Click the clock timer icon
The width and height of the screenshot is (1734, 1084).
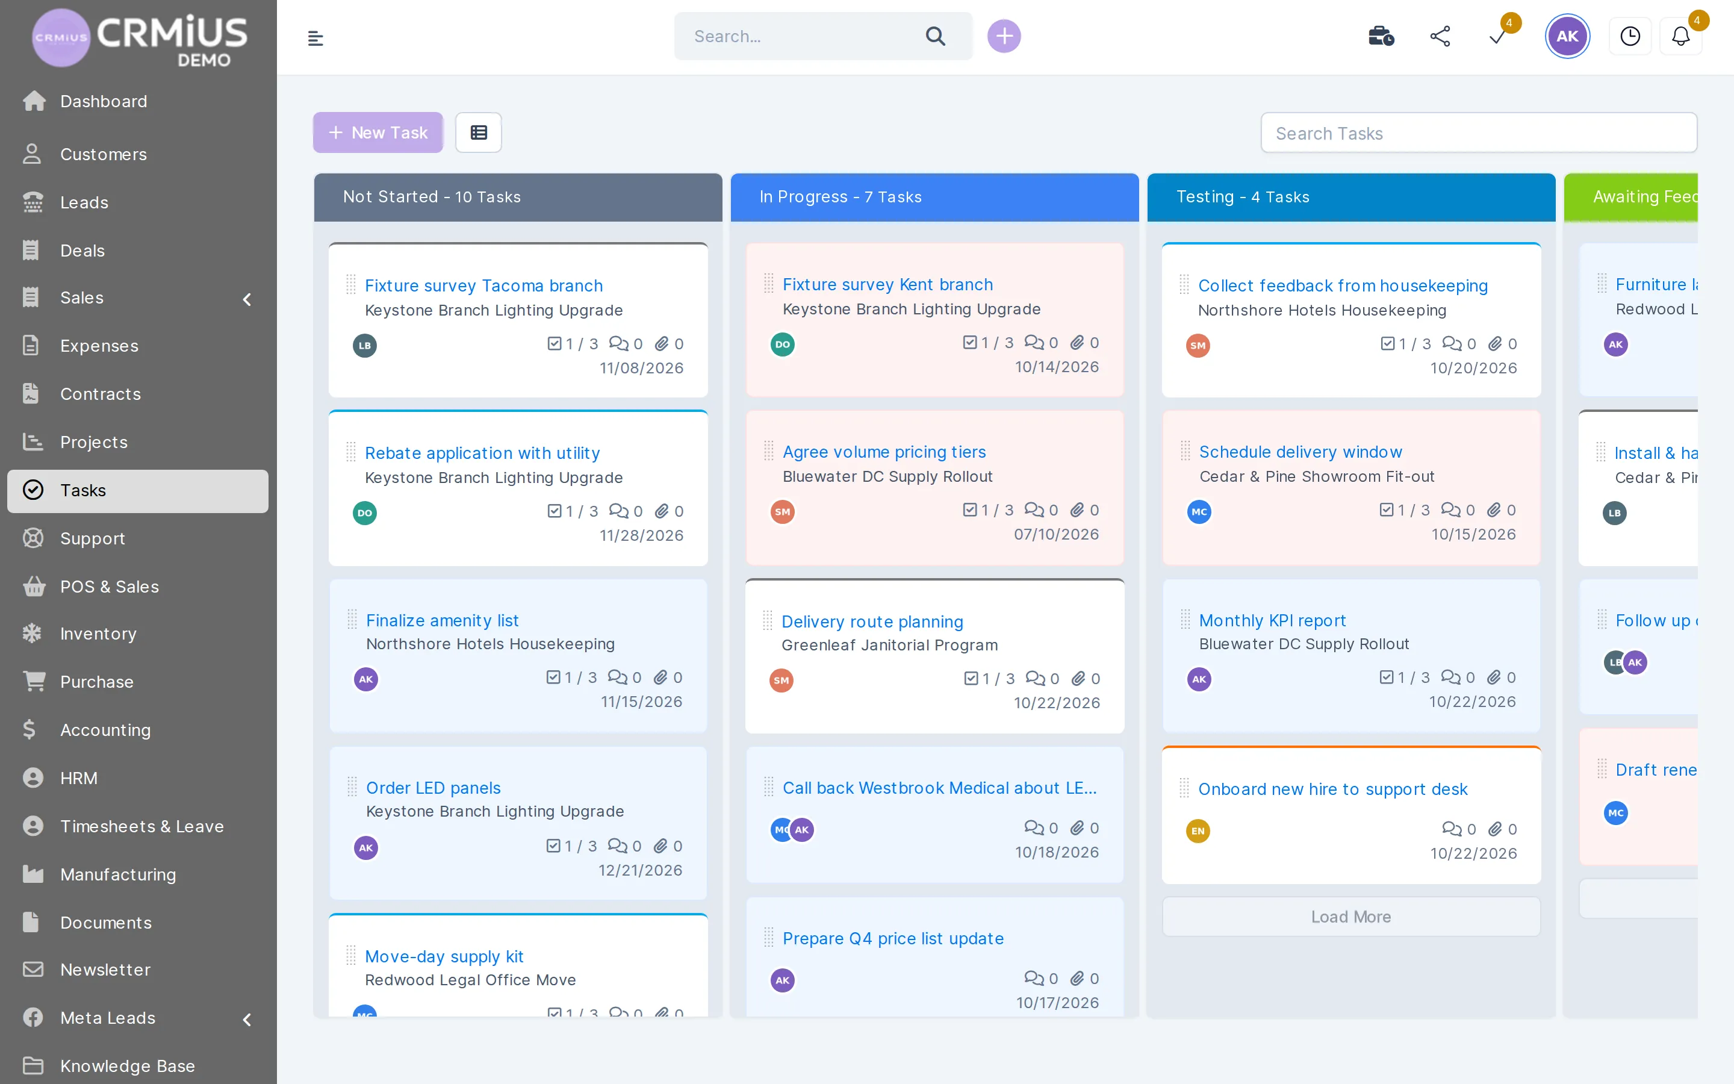[1630, 36]
